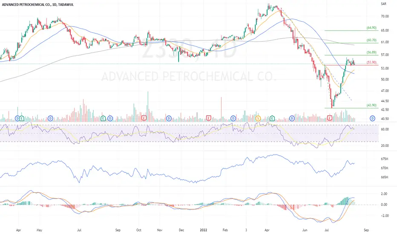Click the SAR currency label
The height and width of the screenshot is (234, 397).
383,4
